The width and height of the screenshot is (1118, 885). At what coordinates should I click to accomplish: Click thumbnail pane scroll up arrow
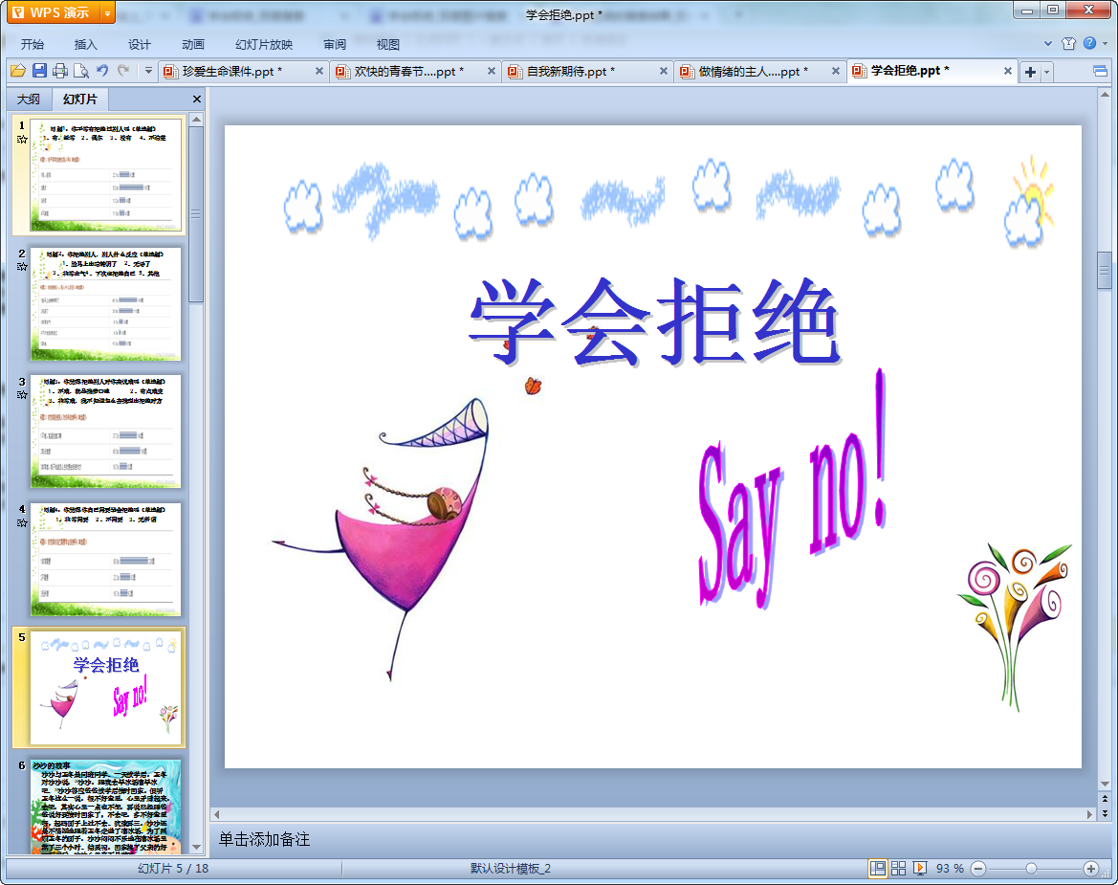196,119
